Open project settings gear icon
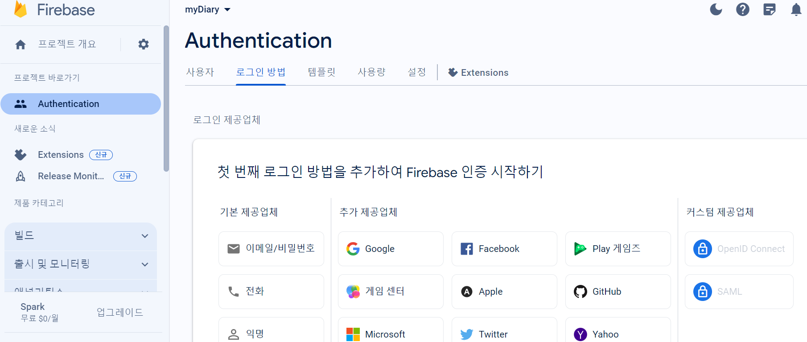 click(144, 44)
